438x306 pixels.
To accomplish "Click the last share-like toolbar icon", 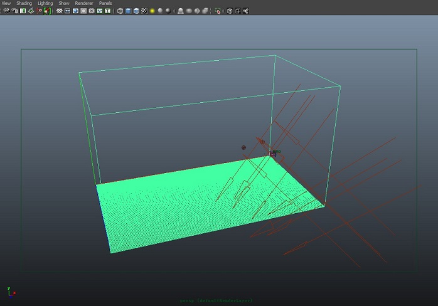I will 246,11.
